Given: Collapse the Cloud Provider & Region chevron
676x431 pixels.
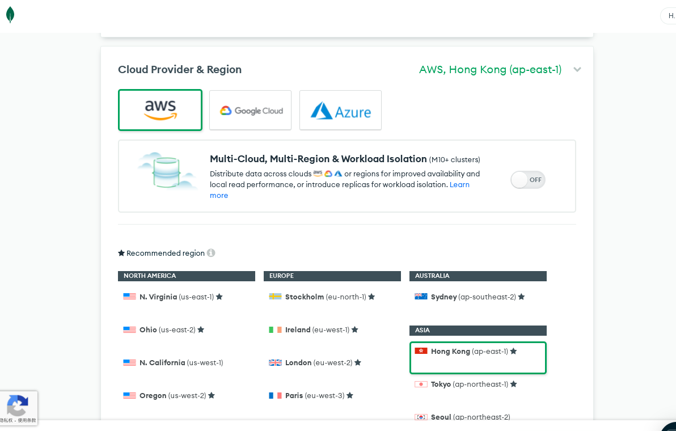Looking at the screenshot, I should pyautogui.click(x=577, y=70).
